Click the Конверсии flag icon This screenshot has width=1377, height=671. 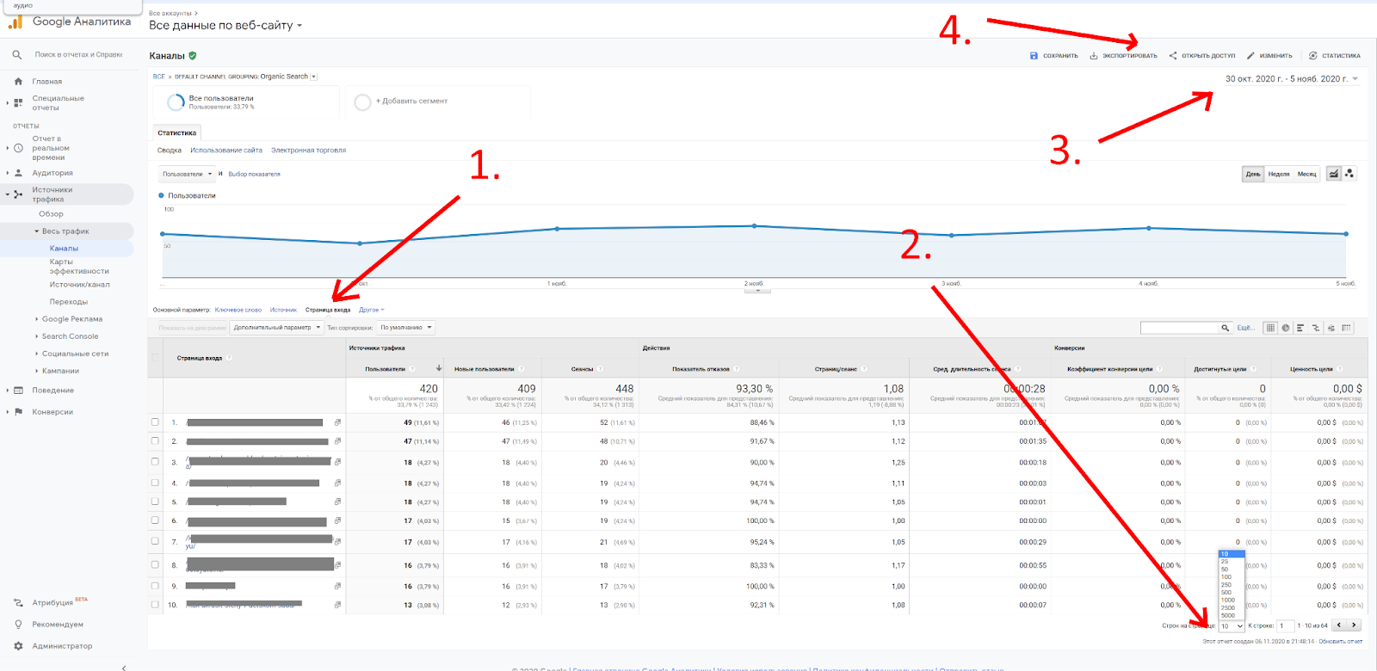(x=18, y=412)
